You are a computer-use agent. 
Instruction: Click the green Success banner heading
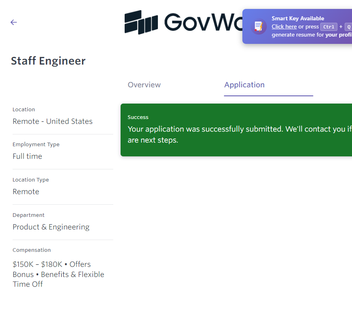click(138, 117)
